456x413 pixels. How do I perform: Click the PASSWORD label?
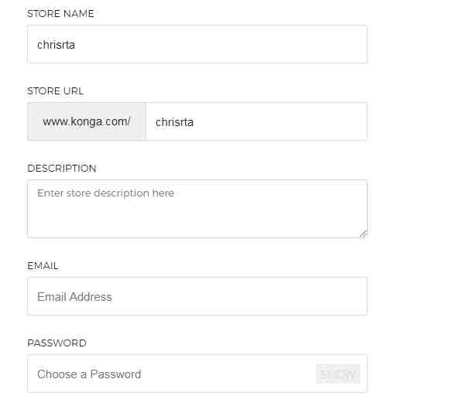point(57,343)
